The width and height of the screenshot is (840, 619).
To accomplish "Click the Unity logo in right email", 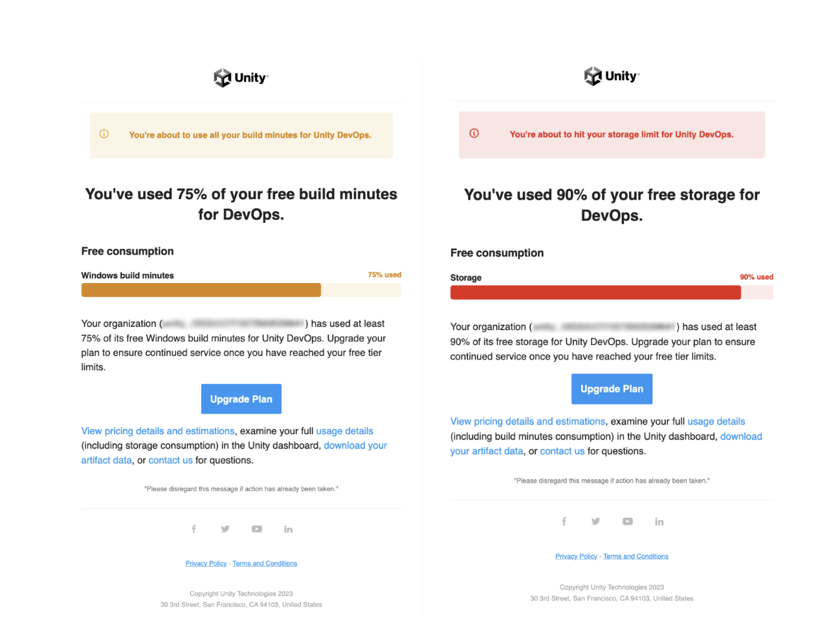I will click(x=612, y=76).
